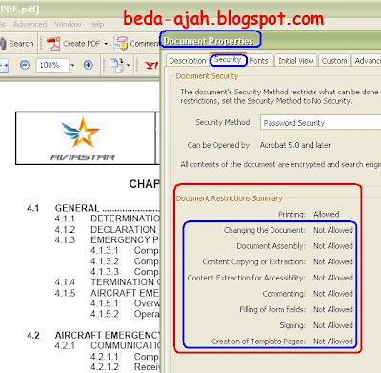Click 4.1.1 DETERMINATION contents entry

click(108, 218)
